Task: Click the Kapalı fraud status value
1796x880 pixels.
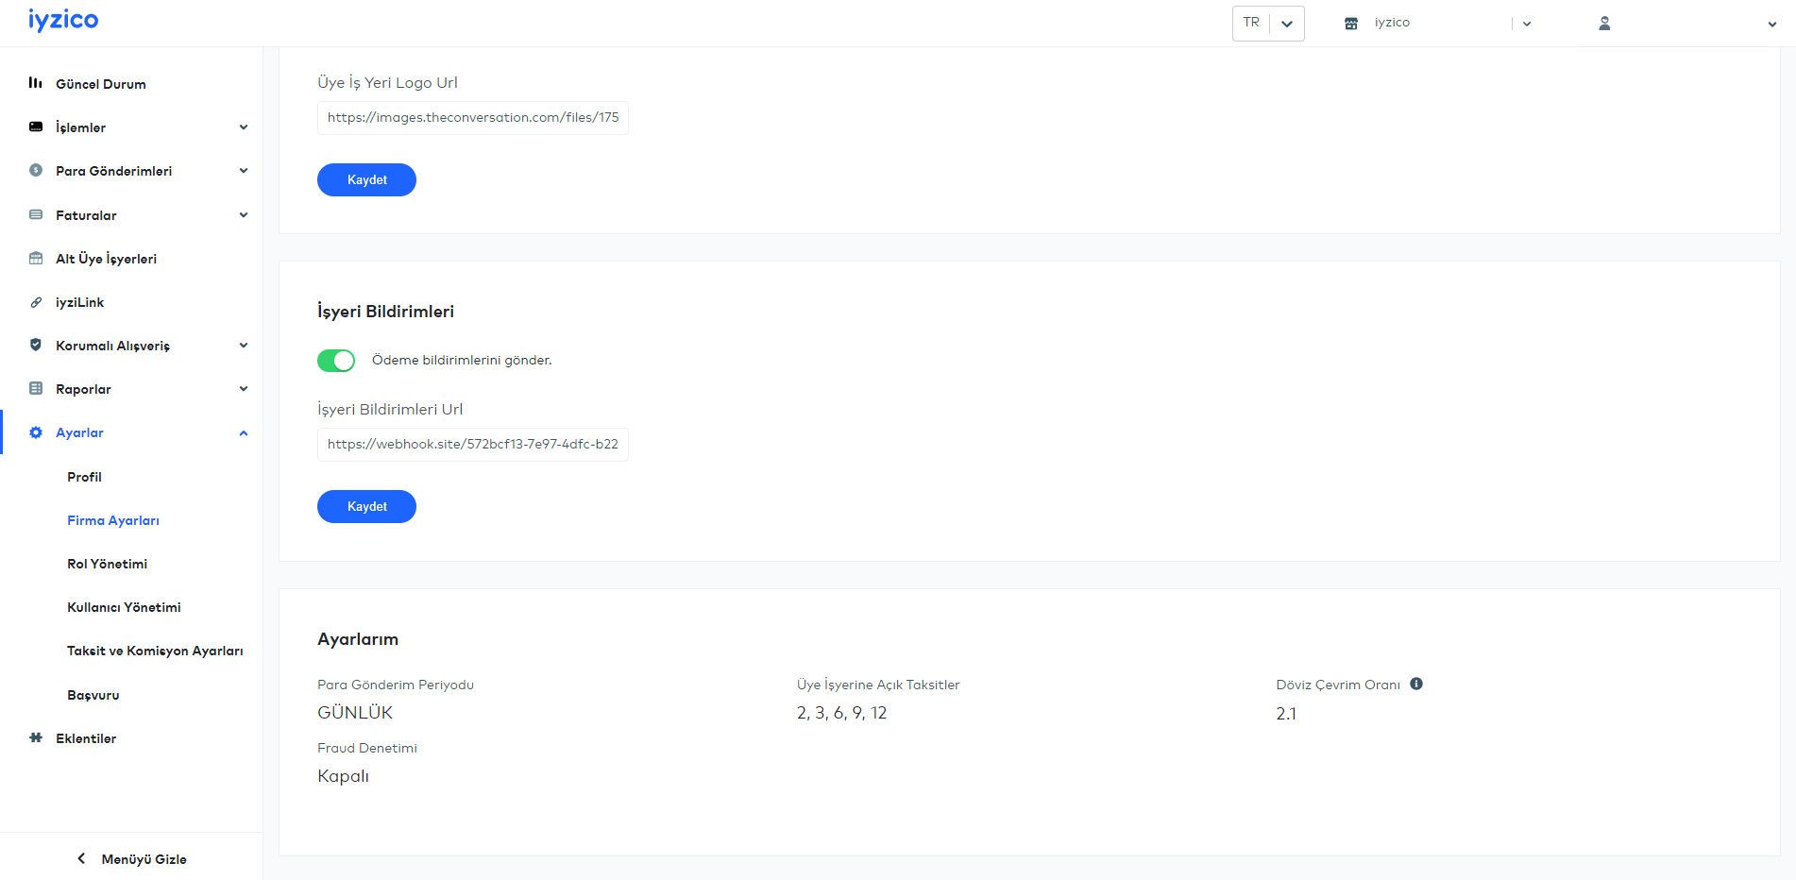Action: click(343, 776)
